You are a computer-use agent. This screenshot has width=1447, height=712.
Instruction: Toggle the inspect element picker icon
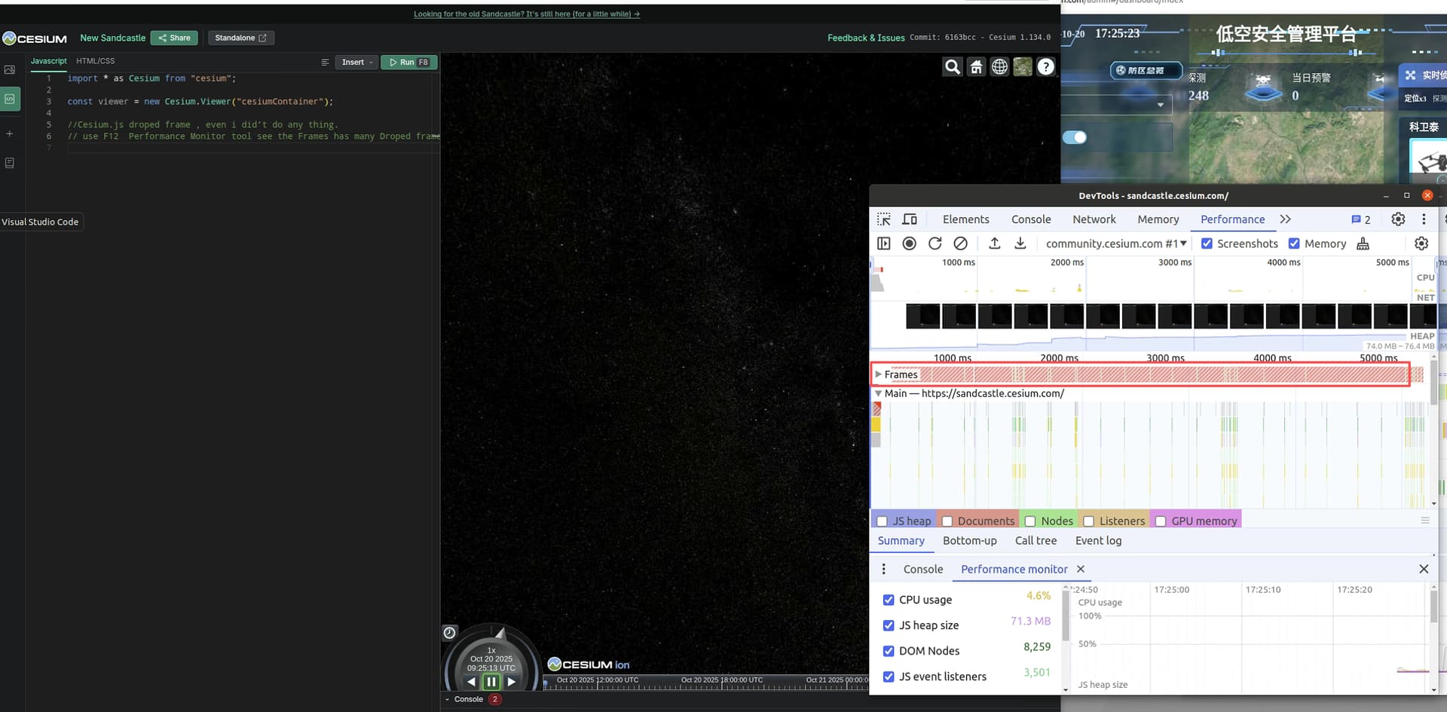coord(884,219)
